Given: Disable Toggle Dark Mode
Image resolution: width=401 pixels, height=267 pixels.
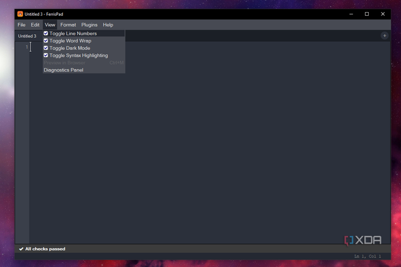Looking at the screenshot, I should (84, 48).
